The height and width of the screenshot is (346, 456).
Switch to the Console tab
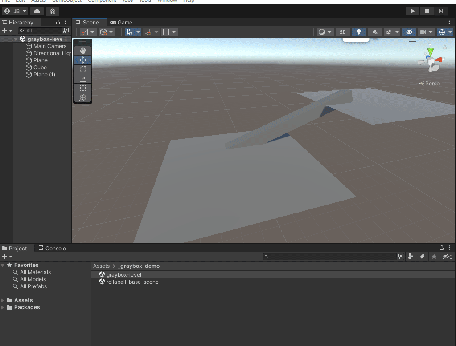[x=52, y=249]
